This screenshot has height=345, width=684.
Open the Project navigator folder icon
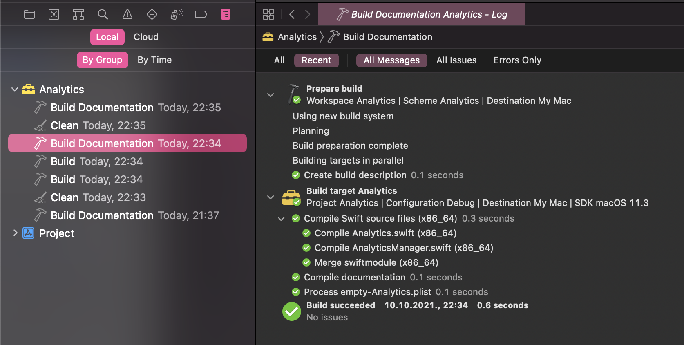(29, 15)
